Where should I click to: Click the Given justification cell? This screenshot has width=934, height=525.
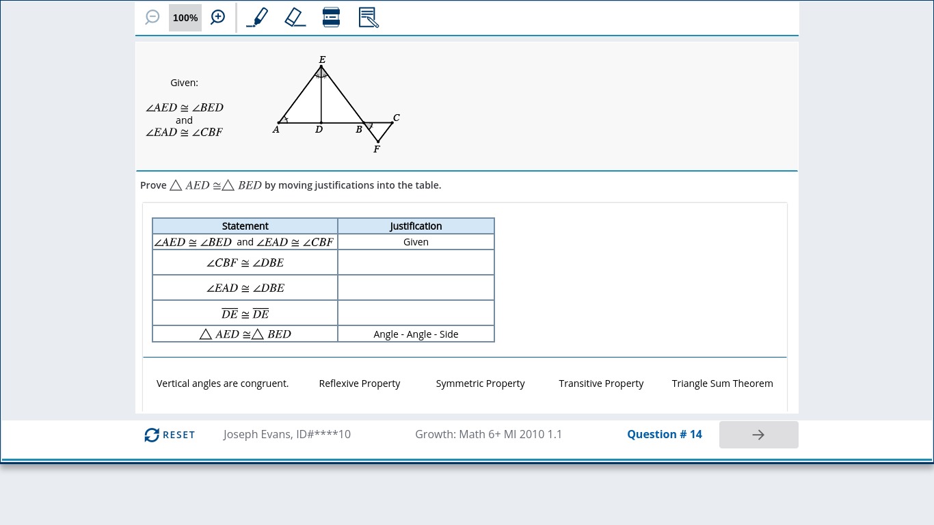(x=416, y=242)
